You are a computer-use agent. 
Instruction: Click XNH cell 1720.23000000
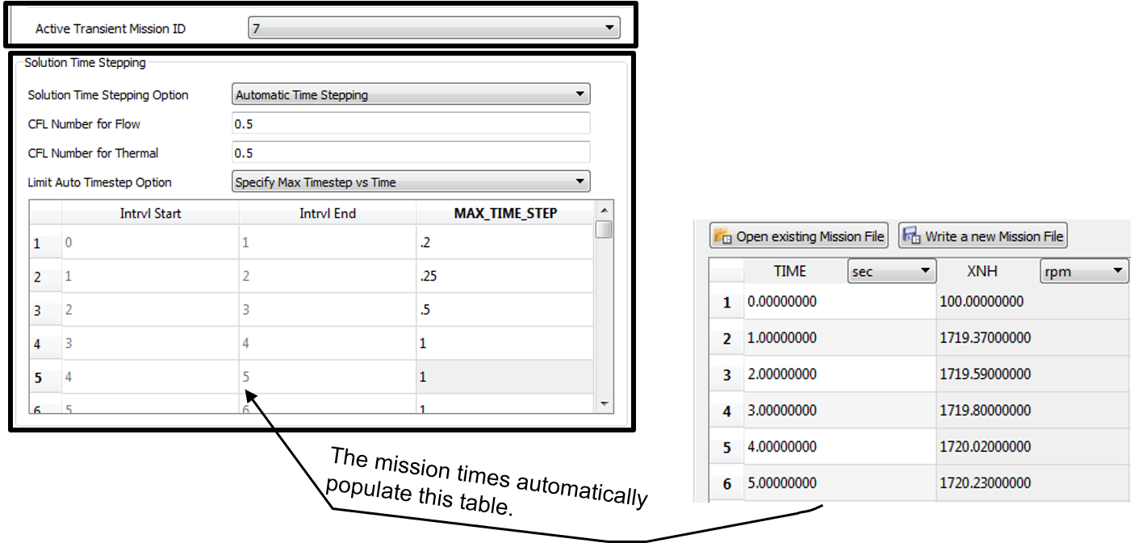pos(1033,483)
